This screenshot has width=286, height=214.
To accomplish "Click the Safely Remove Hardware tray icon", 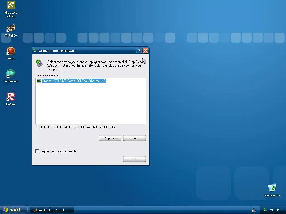I will pyautogui.click(x=265, y=210).
